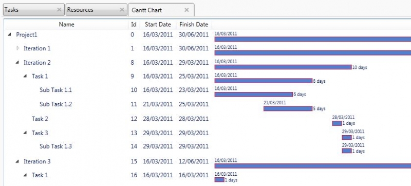Sort by the Name column header

(67, 24)
